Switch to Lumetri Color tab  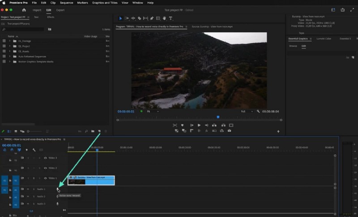point(324,39)
